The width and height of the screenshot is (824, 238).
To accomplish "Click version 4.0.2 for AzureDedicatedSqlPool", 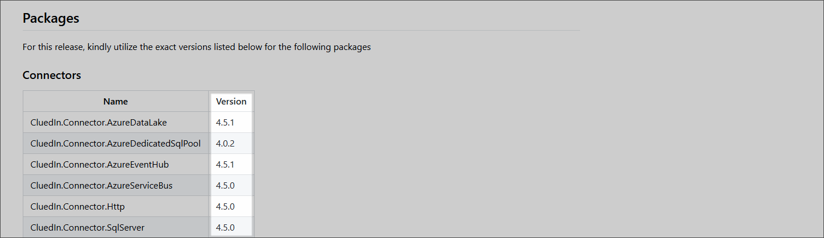I will pyautogui.click(x=225, y=143).
